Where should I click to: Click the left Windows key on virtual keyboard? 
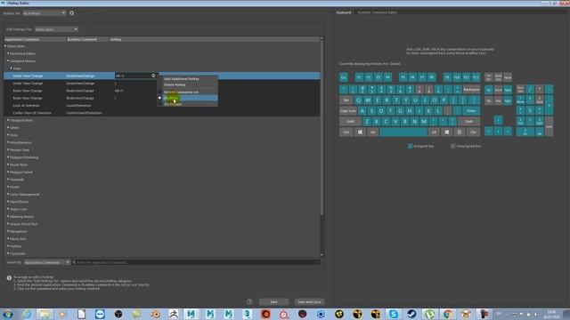(x=360, y=132)
